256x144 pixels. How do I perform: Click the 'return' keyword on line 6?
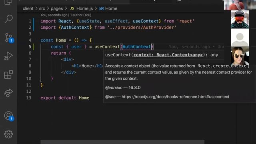[58, 53]
